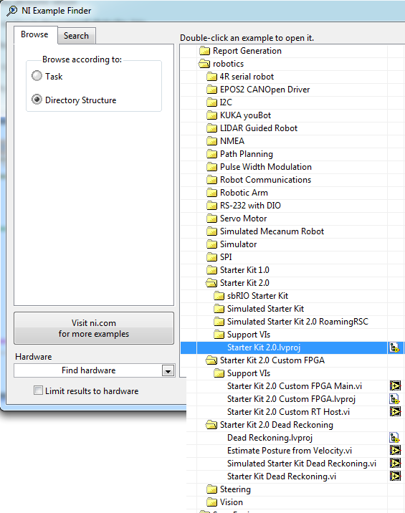Click the project icon beside Dead Reckoning.lvproj
Viewport: 405px width, 513px height.
(x=394, y=438)
